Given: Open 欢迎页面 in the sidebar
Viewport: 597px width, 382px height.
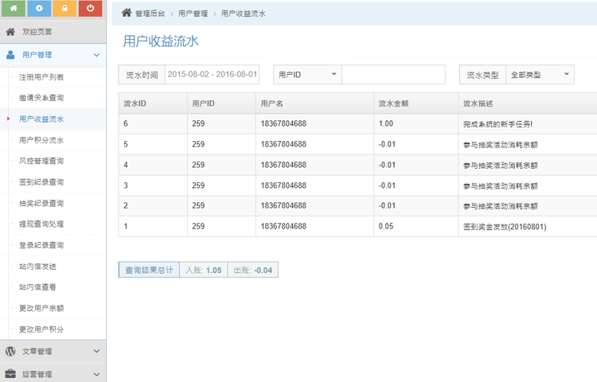Looking at the screenshot, I should click(53, 32).
